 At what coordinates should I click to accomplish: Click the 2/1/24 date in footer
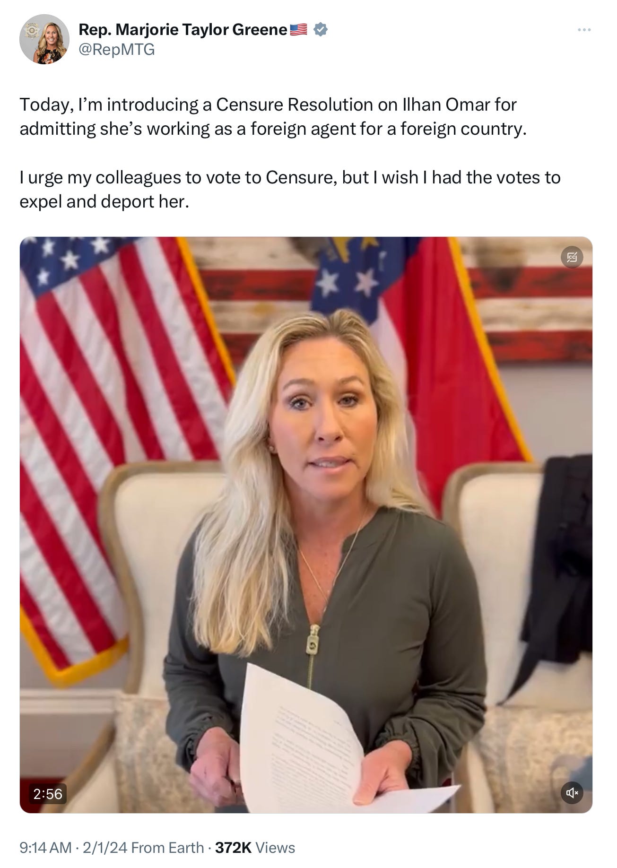105,848
